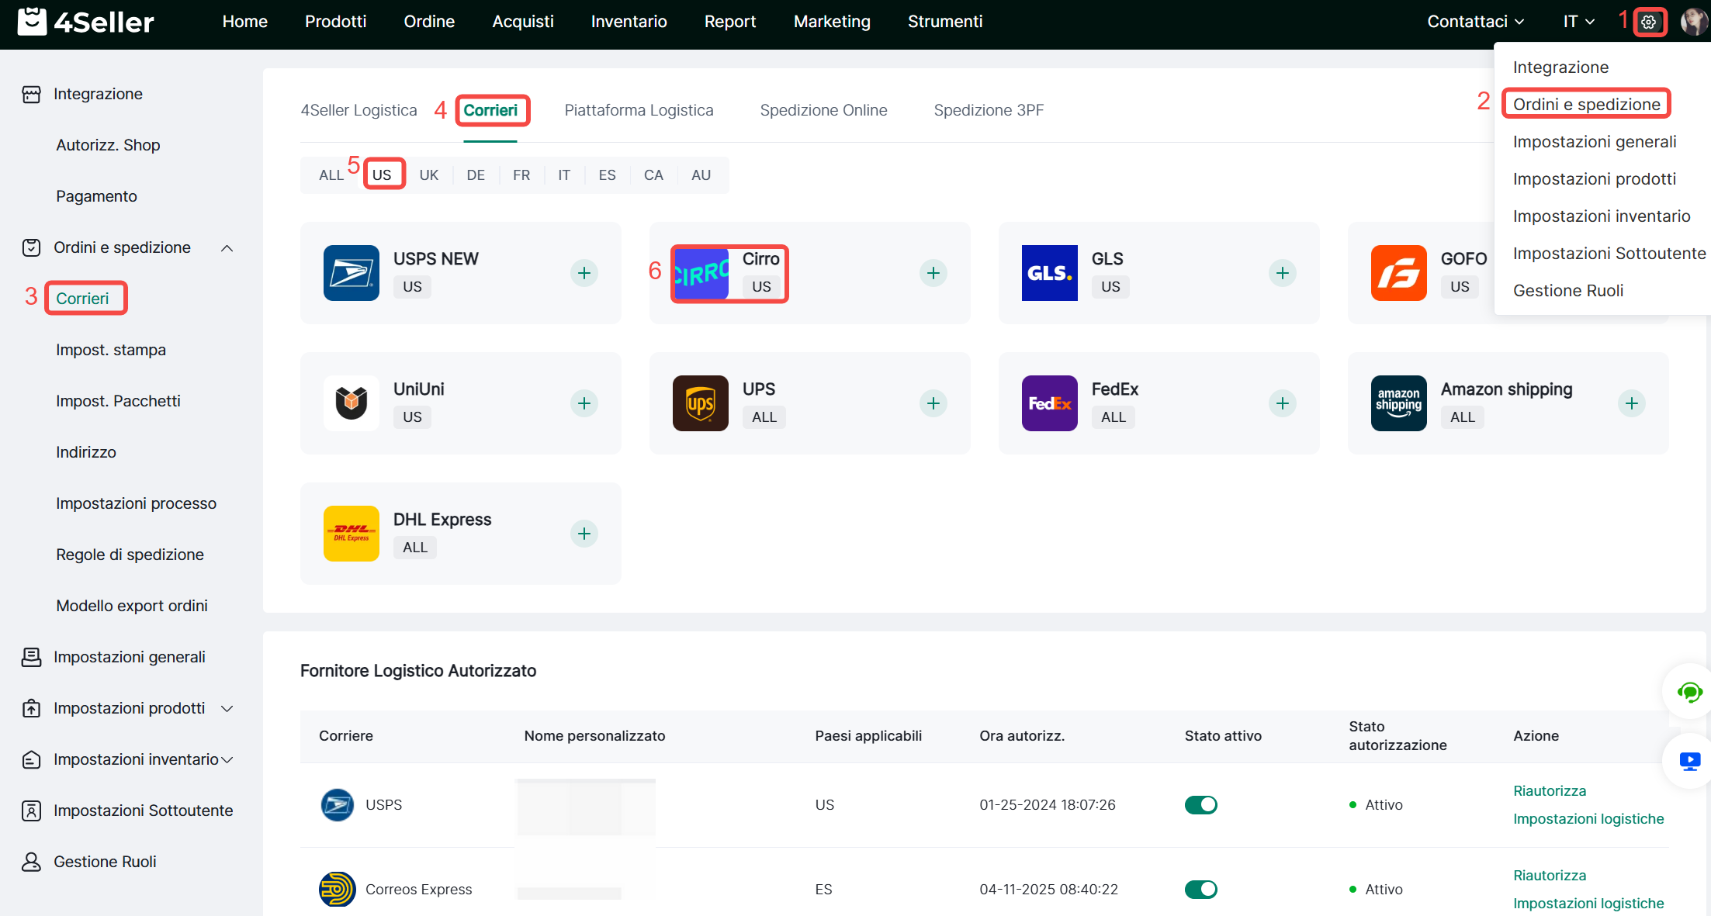The image size is (1711, 916).
Task: Click the 4Seller logo
Action: (x=86, y=22)
